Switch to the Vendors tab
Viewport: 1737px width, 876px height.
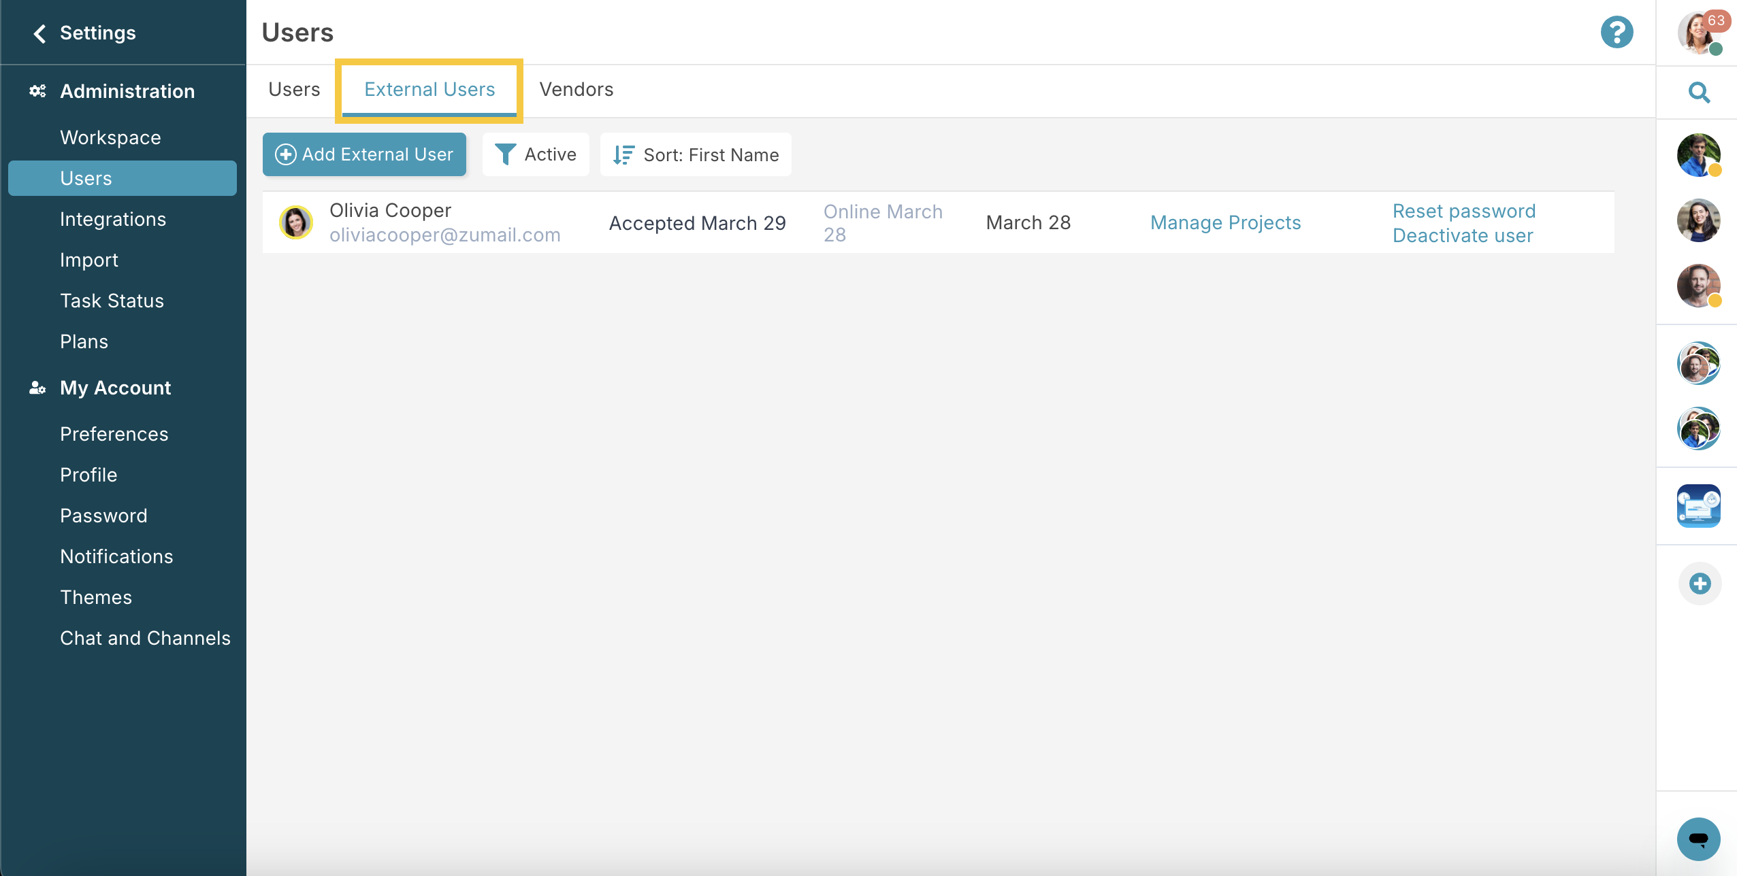576,89
